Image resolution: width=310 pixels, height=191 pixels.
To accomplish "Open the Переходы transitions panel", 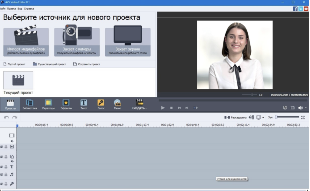I will pyautogui.click(x=48, y=104).
